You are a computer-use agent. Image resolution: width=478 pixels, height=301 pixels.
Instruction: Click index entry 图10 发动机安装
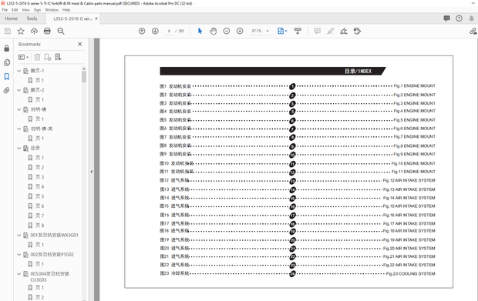tap(177, 163)
